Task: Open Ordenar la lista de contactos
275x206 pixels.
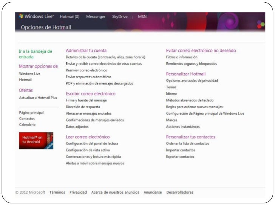Action: click(188, 143)
